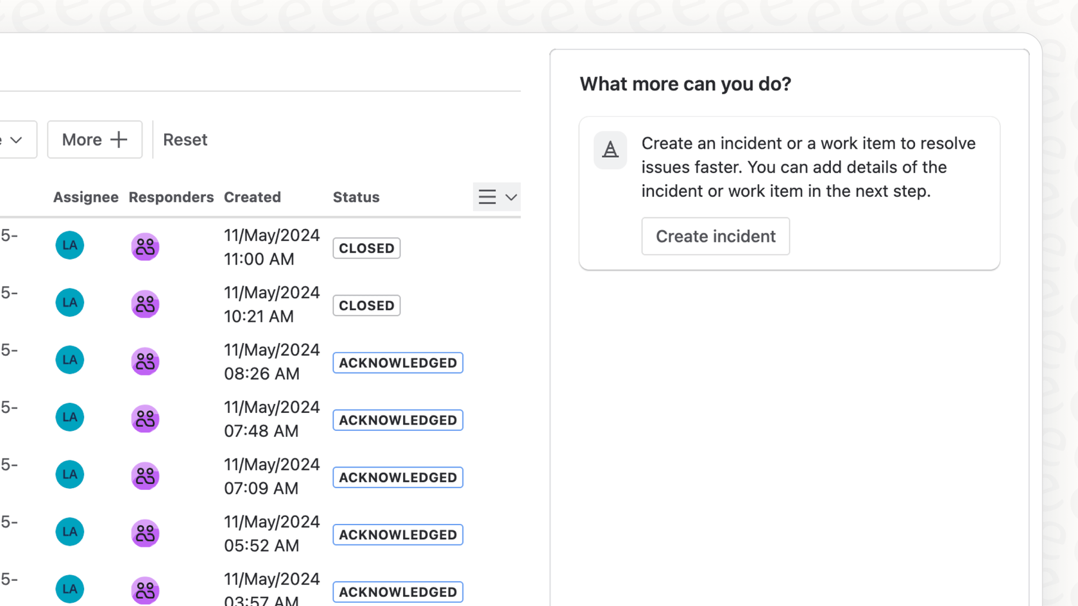Select the LA avatar on the 05:52 AM row
Screen dimensions: 1078x606
point(69,532)
